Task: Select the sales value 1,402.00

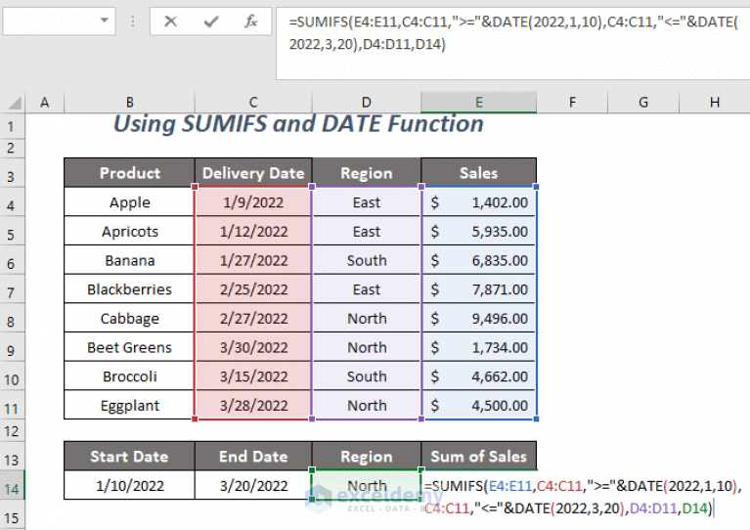Action: pos(479,202)
